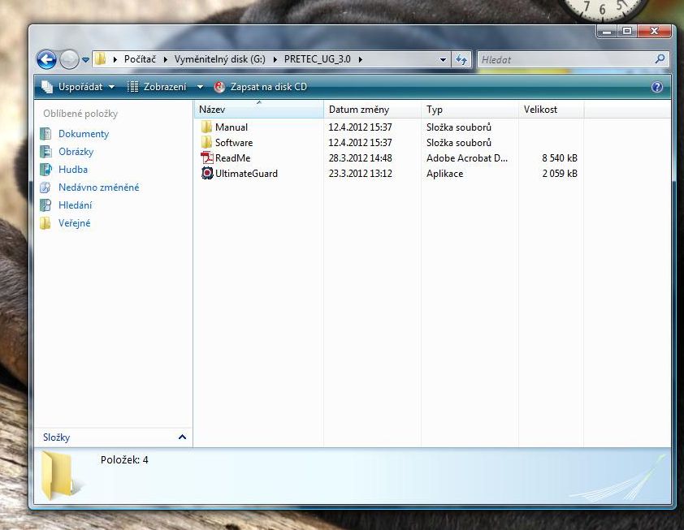
Task: Click the Adobe Acrobat D... type cell
Action: click(x=467, y=157)
